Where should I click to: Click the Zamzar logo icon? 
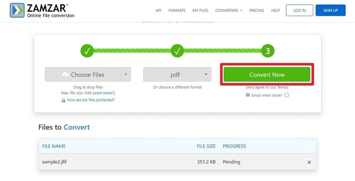(x=17, y=10)
